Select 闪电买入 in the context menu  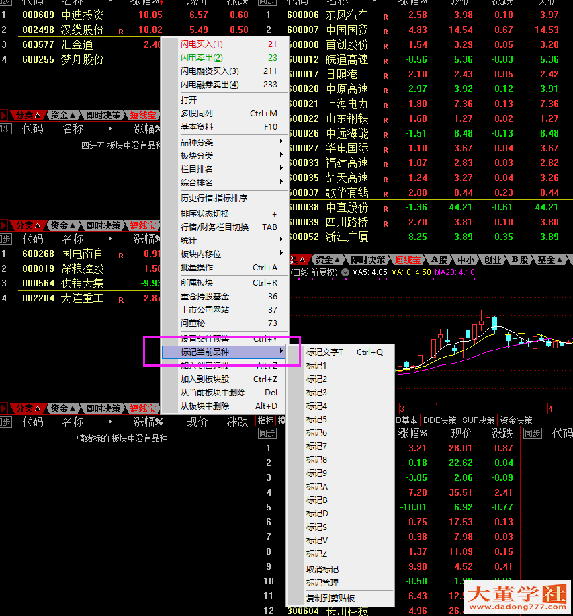click(202, 44)
